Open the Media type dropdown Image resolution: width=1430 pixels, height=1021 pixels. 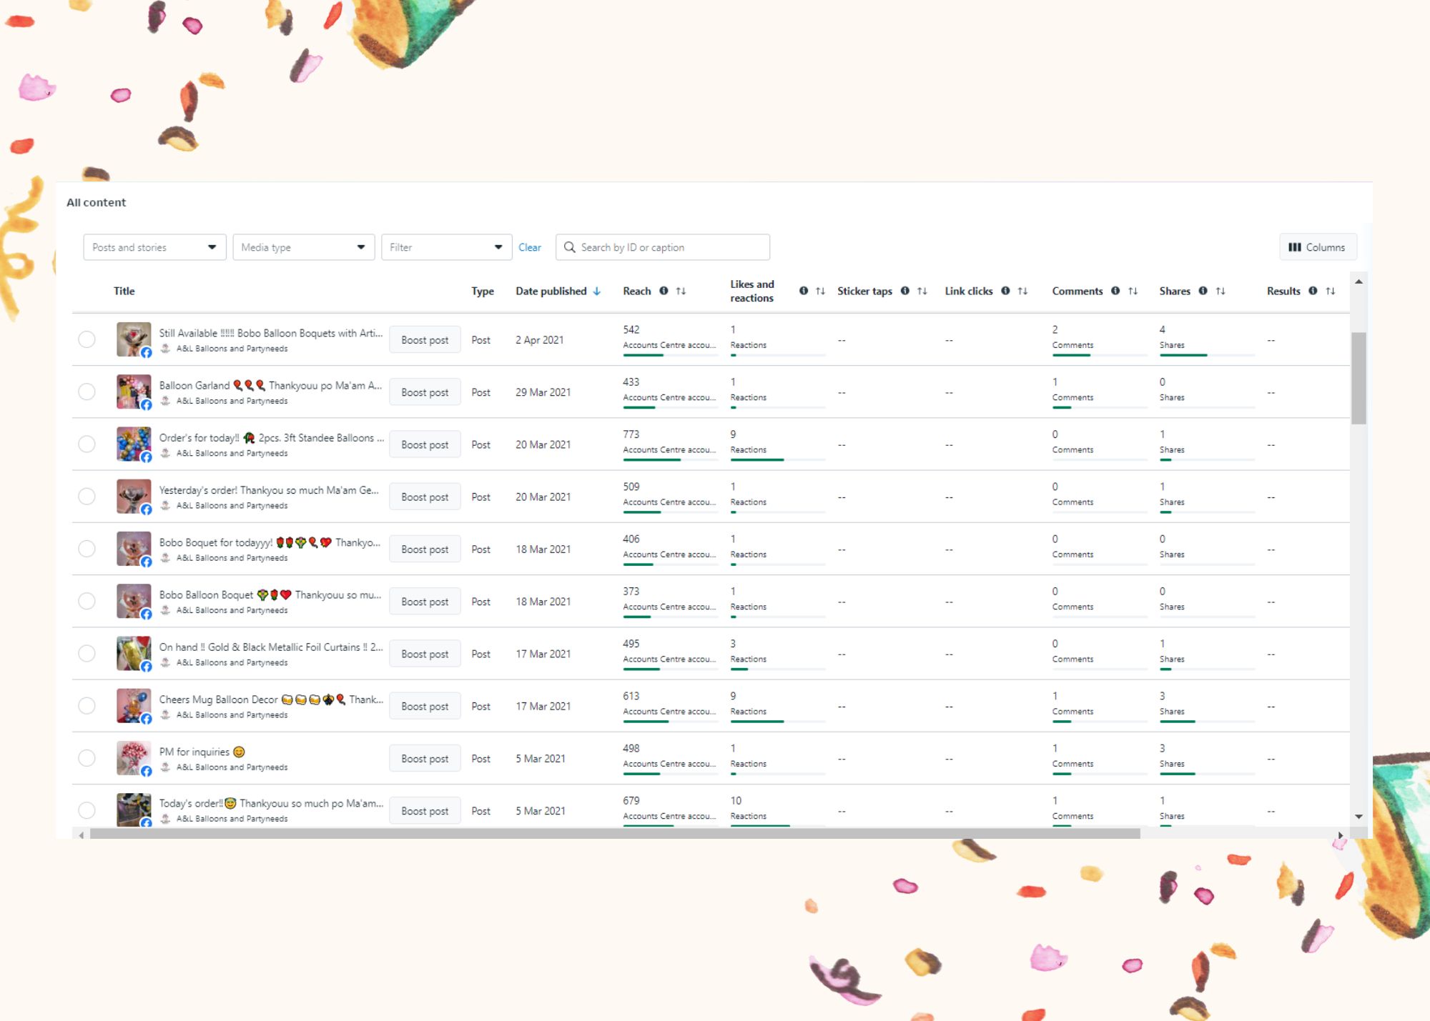(x=303, y=247)
